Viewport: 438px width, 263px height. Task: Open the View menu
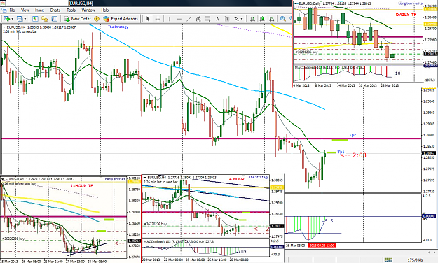click(x=25, y=10)
